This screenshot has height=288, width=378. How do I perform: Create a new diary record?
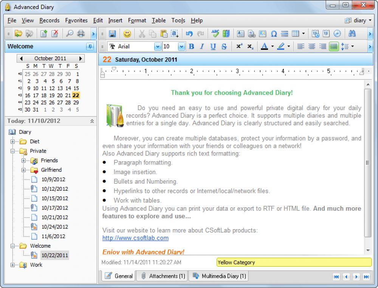click(x=43, y=34)
